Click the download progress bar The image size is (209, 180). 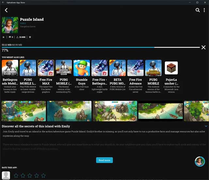click(101, 47)
